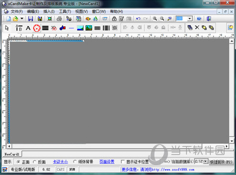Click the vertical scrollbar up arrow
The height and width of the screenshot is (175, 236).
click(232, 41)
